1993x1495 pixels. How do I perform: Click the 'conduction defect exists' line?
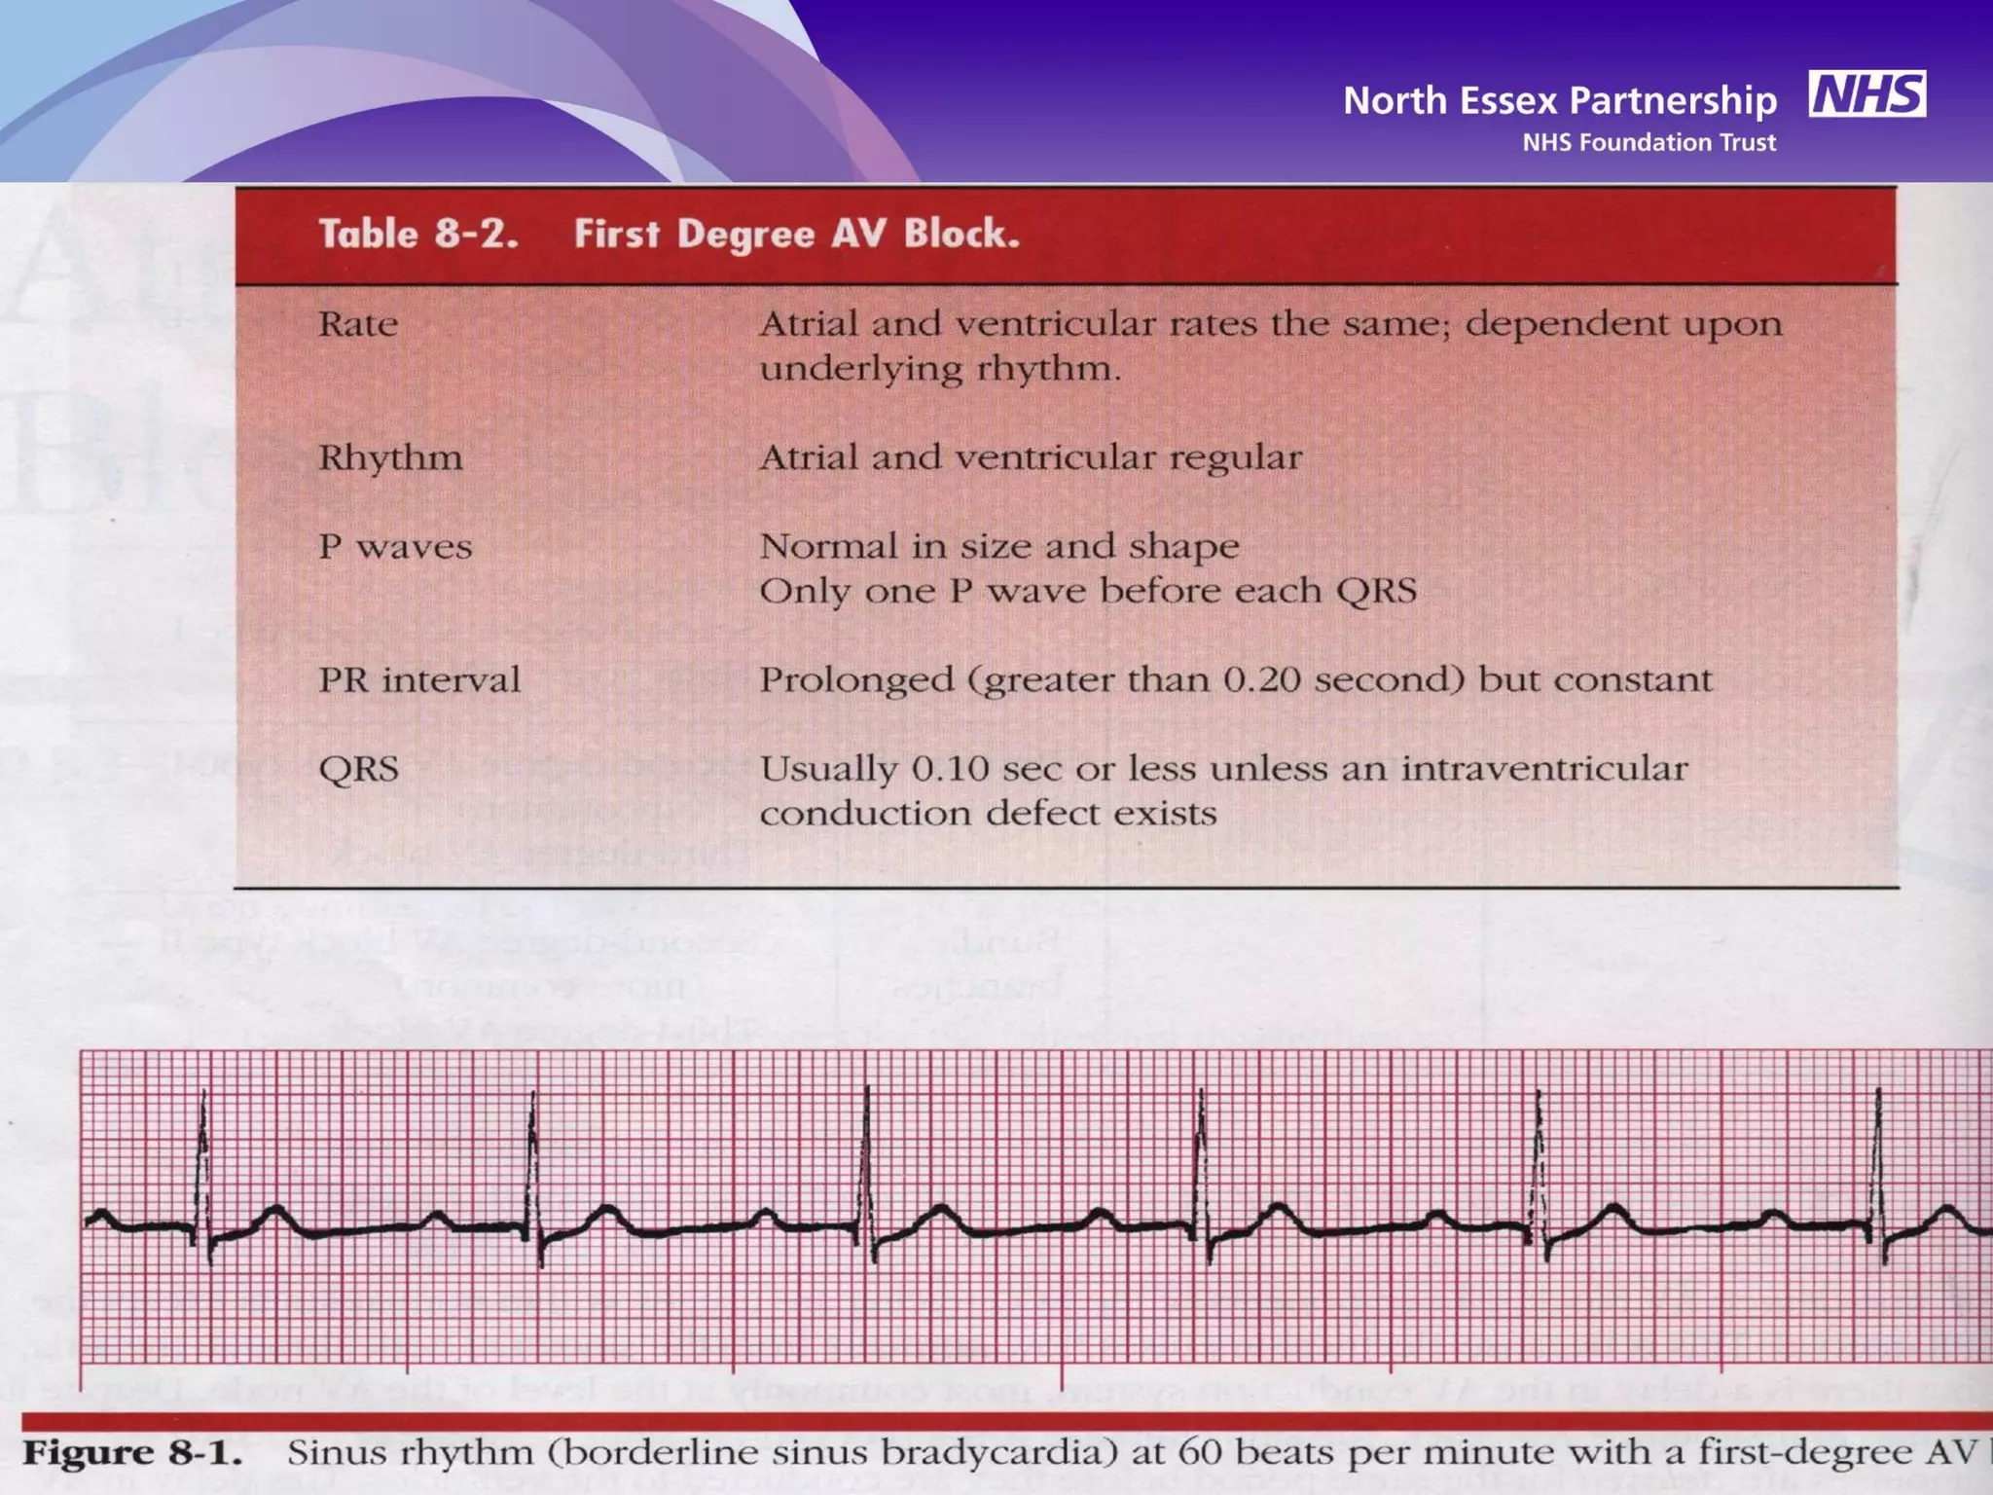pos(988,813)
